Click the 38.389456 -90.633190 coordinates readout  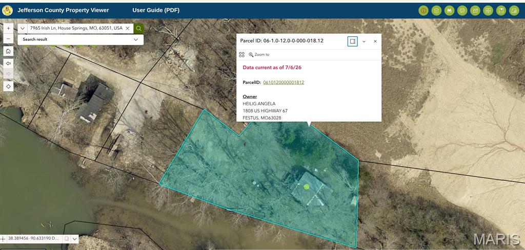(x=33, y=239)
